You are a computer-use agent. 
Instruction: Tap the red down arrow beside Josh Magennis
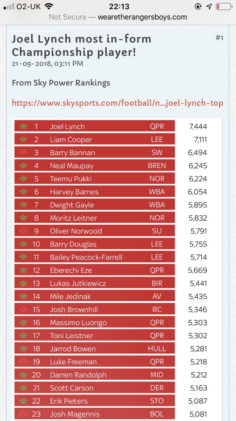click(23, 414)
